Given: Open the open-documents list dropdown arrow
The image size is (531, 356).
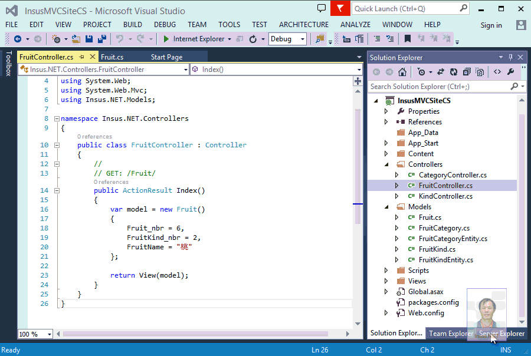Looking at the screenshot, I should (359, 57).
